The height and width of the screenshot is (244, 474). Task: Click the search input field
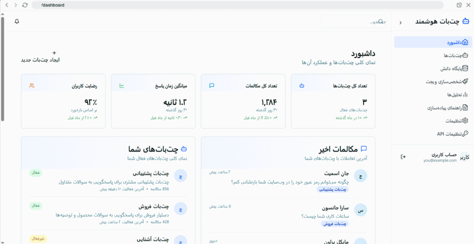pyautogui.click(x=350, y=22)
